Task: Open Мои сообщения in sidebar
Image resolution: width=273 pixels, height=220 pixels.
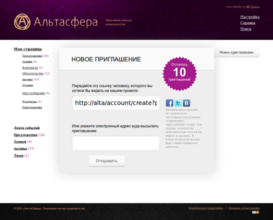Action: 34,93
